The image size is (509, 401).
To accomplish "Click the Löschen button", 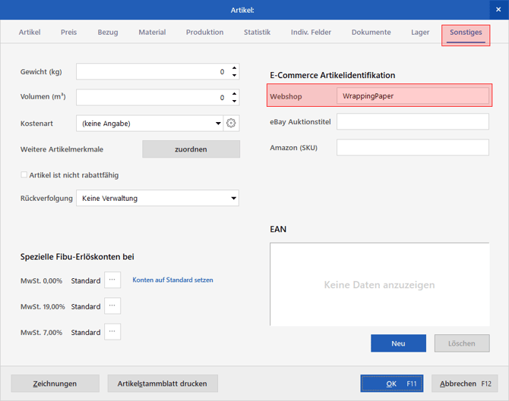I will [462, 343].
